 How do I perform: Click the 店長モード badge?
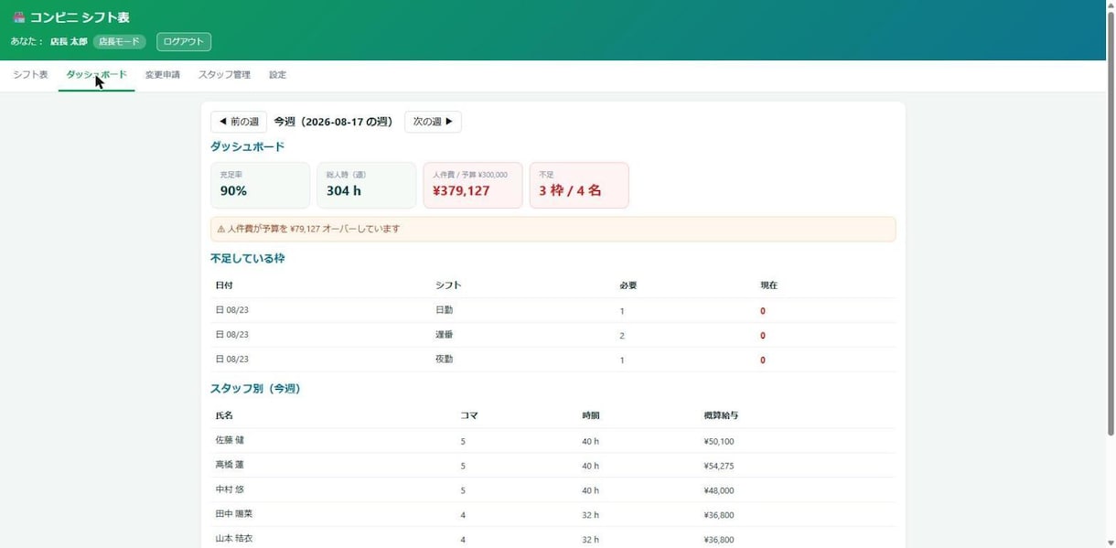pyautogui.click(x=119, y=42)
